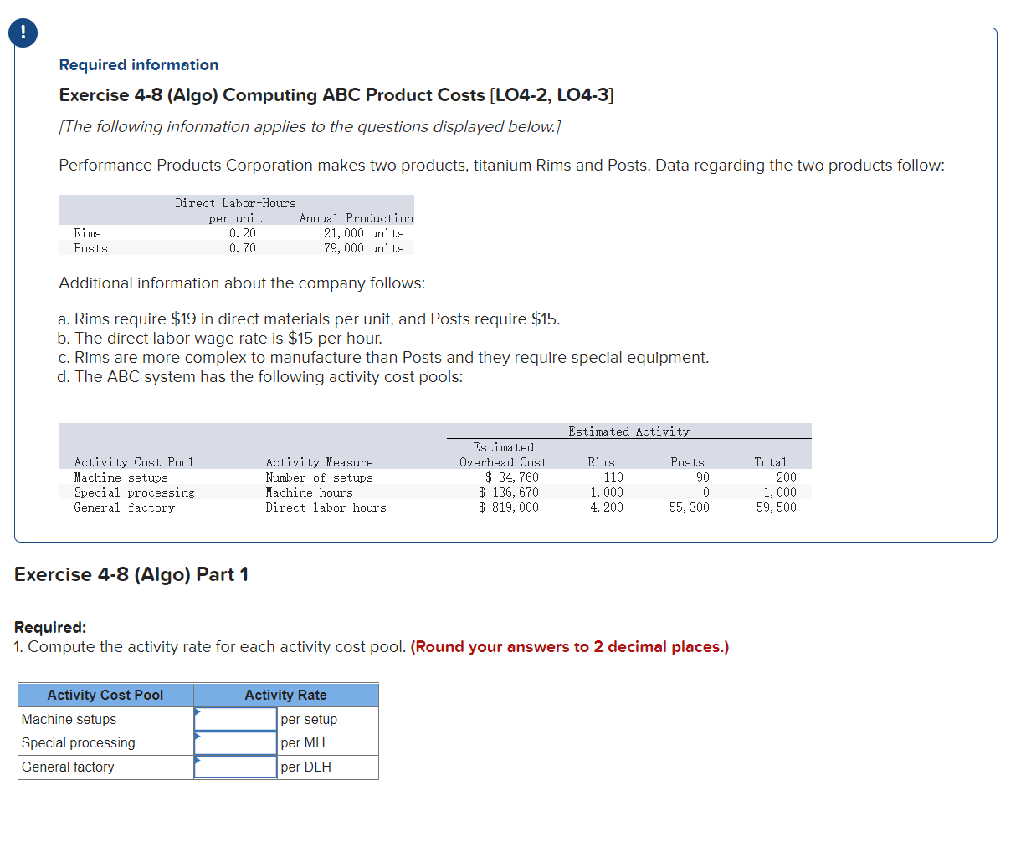Click the per MH unit label
This screenshot has height=841, width=1026.
301,743
